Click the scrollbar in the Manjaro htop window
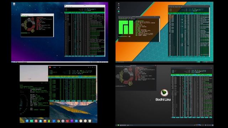The image size is (228, 128). pos(209,32)
